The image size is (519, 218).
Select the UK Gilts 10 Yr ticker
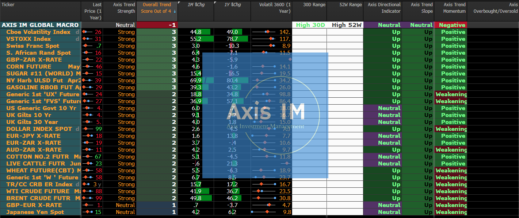point(30,115)
